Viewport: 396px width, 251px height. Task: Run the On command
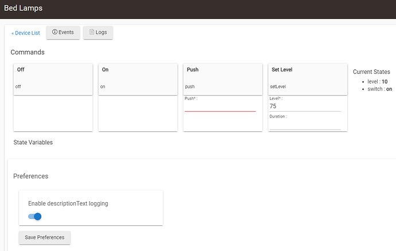tap(138, 79)
